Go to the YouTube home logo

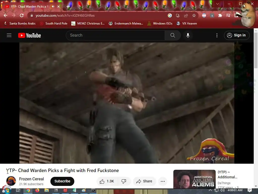(29, 35)
